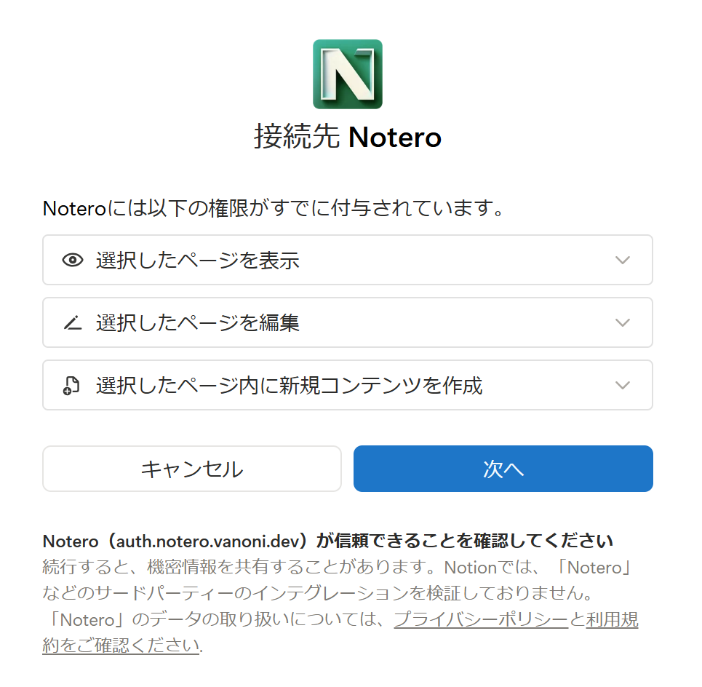Select the 選択したページ内に新規コンテンツを作成 label
Screen dimensions: 702x687
click(290, 386)
